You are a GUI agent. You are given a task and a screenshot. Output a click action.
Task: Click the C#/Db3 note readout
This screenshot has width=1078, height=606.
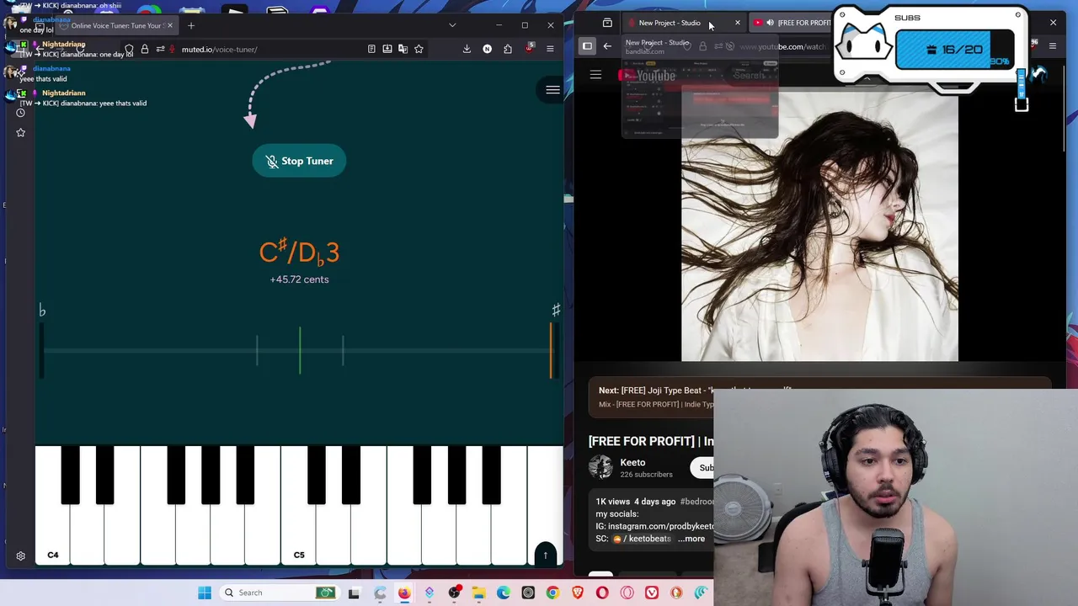[x=299, y=252]
